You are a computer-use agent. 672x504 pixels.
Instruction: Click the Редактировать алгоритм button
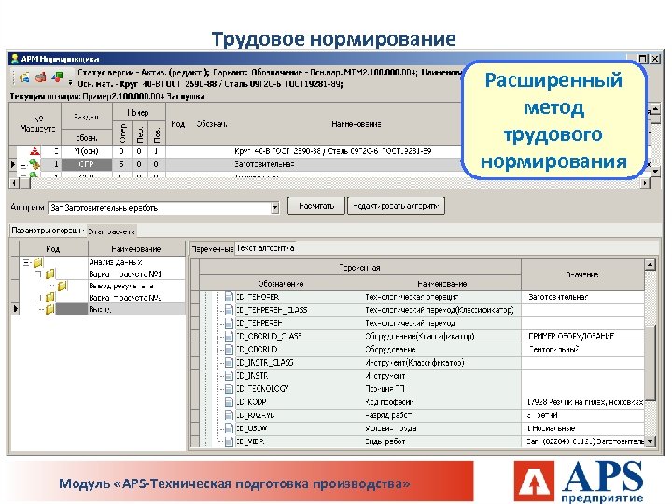pyautogui.click(x=396, y=205)
